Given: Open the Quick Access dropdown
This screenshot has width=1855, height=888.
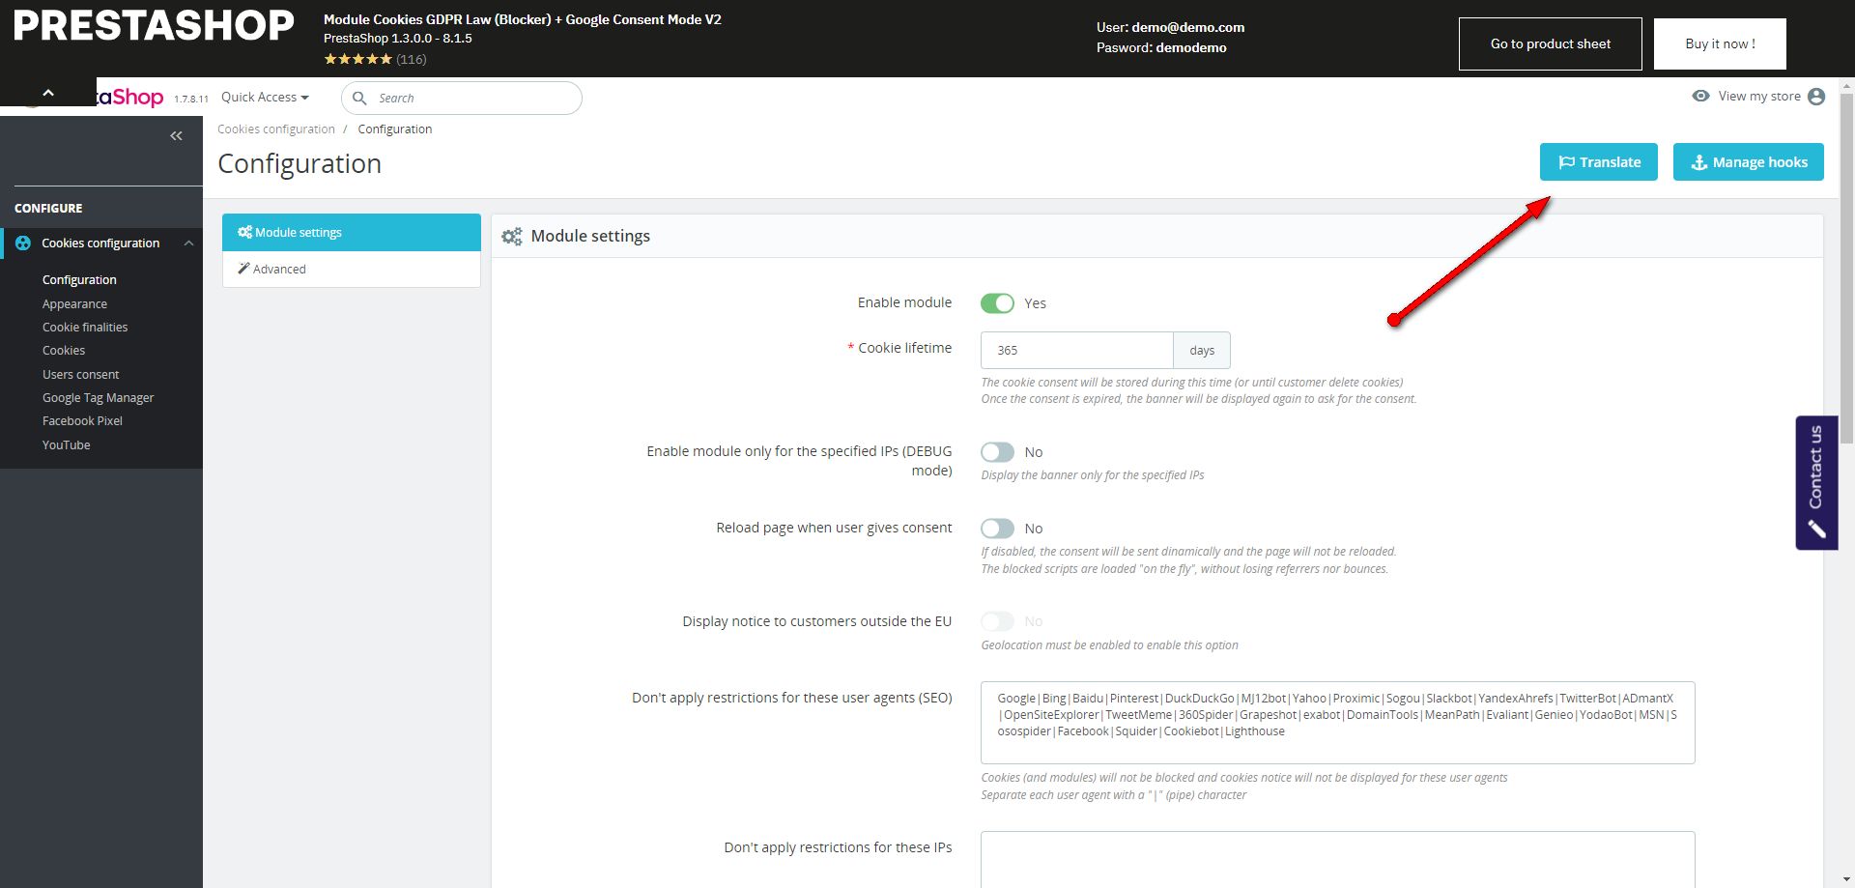Looking at the screenshot, I should click(x=265, y=97).
